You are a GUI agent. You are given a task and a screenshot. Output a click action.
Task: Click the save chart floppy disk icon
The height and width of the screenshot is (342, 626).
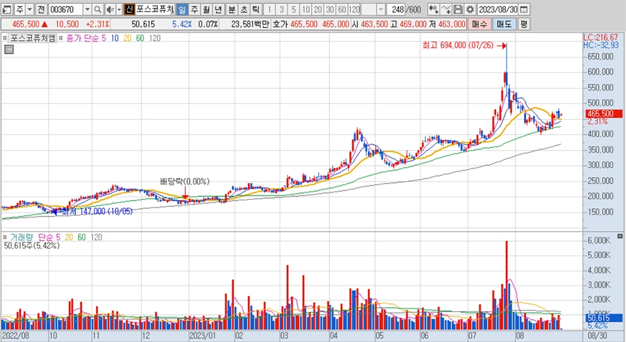click(458, 9)
